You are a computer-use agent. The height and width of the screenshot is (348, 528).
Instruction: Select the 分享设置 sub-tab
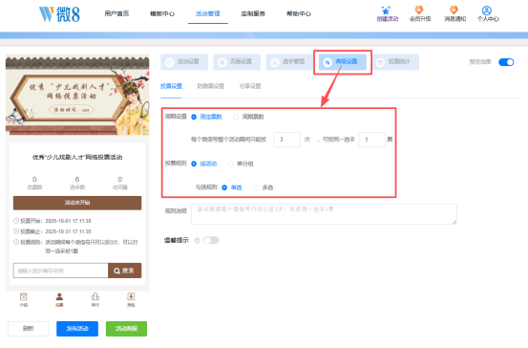click(250, 86)
